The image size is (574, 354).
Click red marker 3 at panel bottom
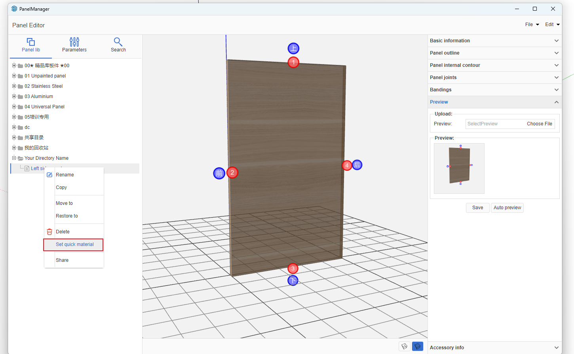[293, 269]
